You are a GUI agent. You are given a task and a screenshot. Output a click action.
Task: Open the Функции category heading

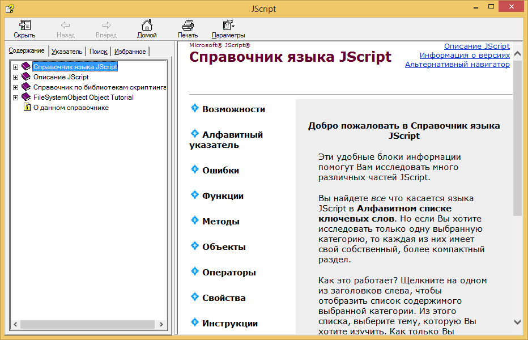pos(223,196)
